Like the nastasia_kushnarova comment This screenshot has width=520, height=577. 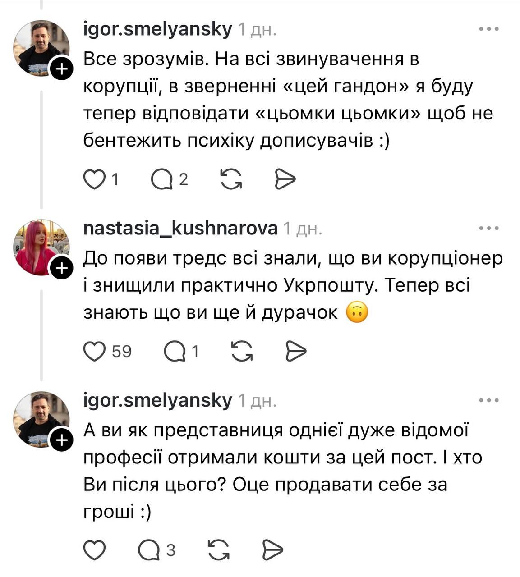[x=95, y=352]
